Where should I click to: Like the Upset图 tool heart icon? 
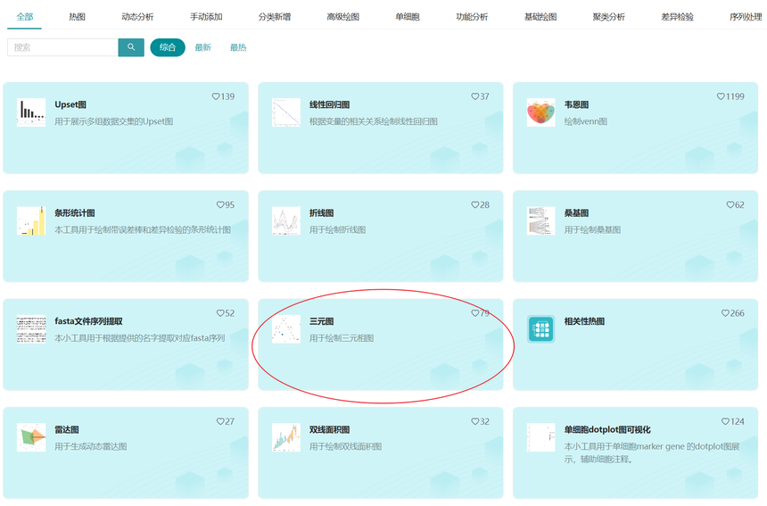[x=215, y=96]
